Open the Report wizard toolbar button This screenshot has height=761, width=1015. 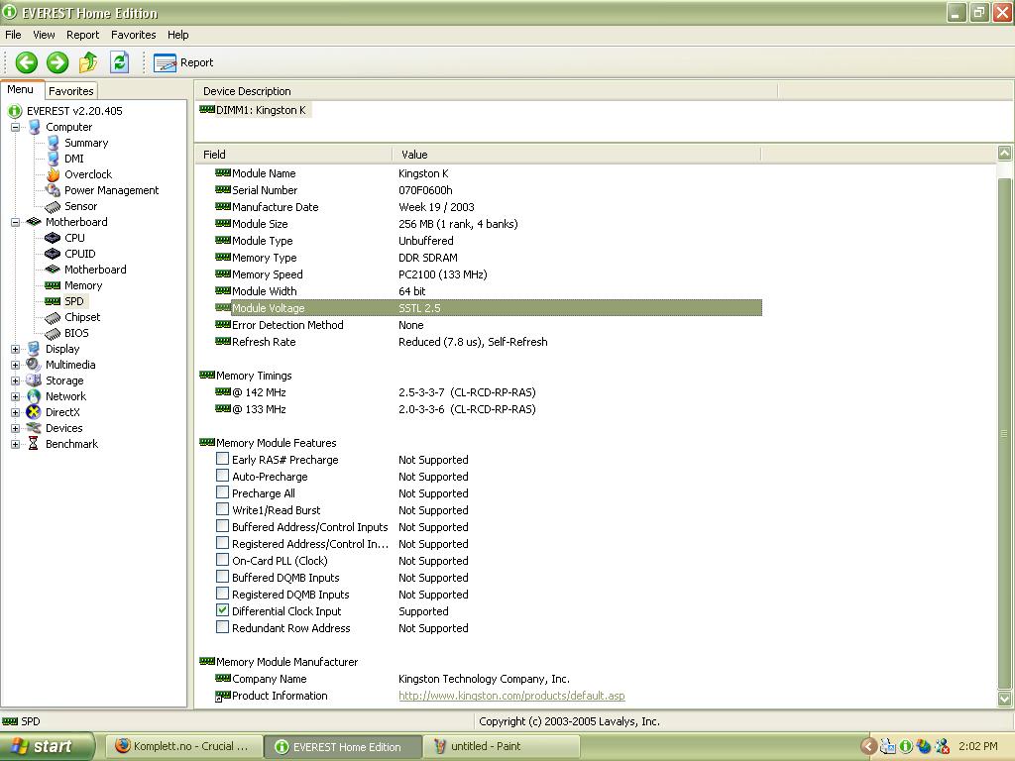pos(183,62)
